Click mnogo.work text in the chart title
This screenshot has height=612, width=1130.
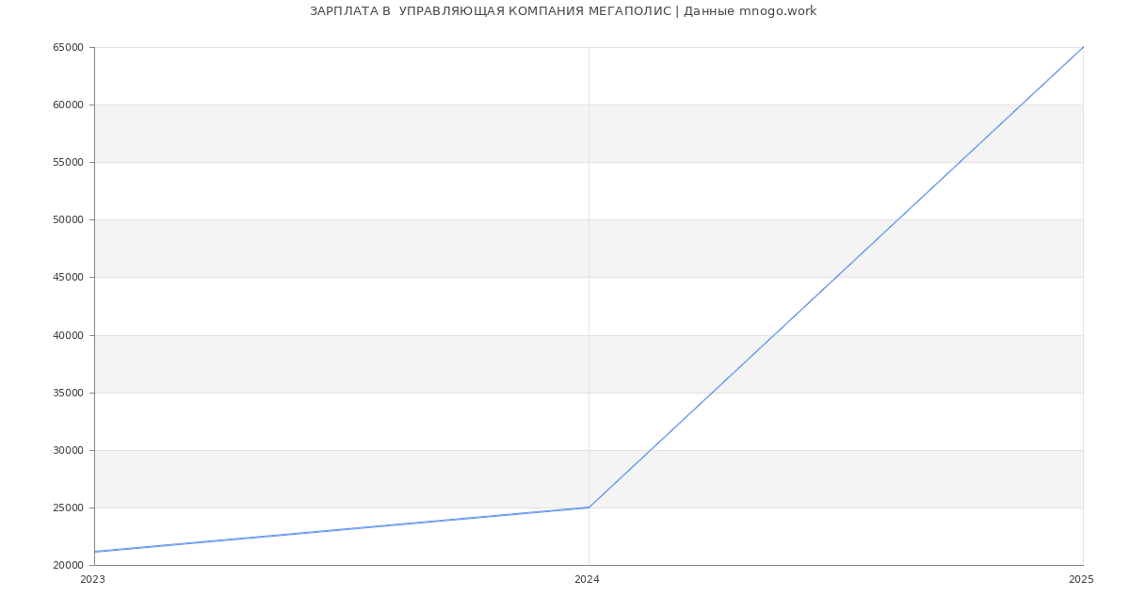pos(777,11)
